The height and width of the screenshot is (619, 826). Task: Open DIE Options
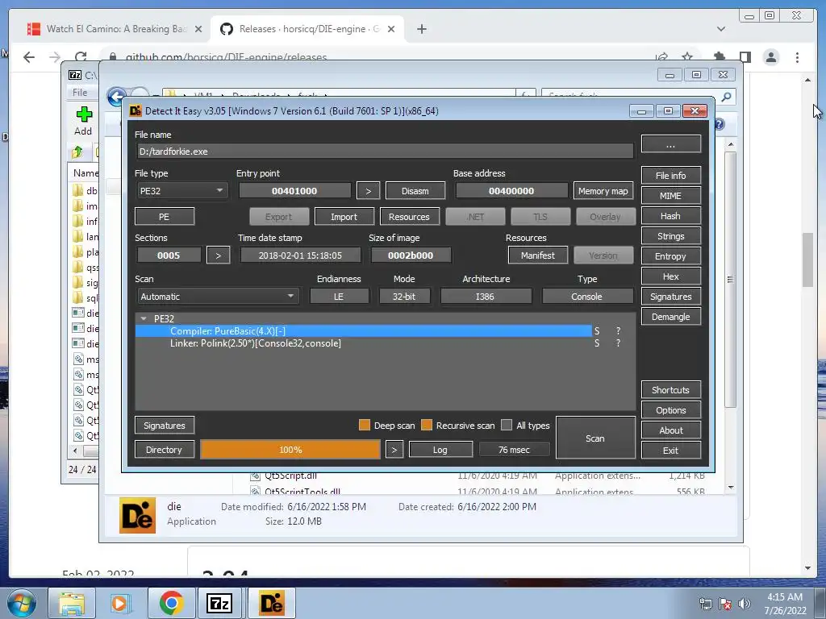point(670,410)
